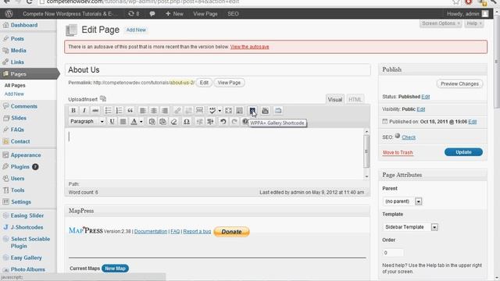Click the YouTube toolbar button
Screen dimensions: 500x281
265,111
